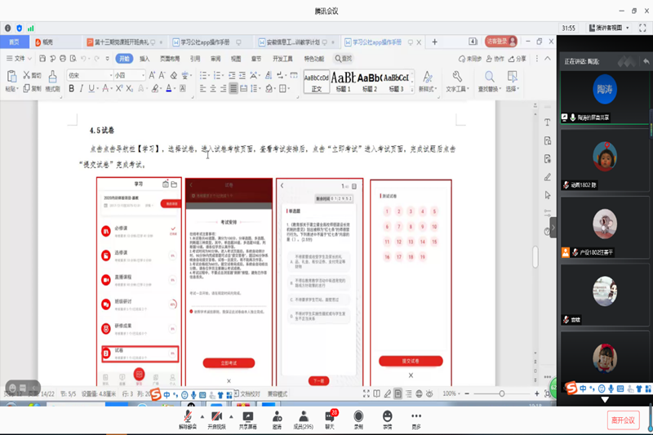This screenshot has width=653, height=435.
Task: Start sharing the screen
Action: point(248,419)
